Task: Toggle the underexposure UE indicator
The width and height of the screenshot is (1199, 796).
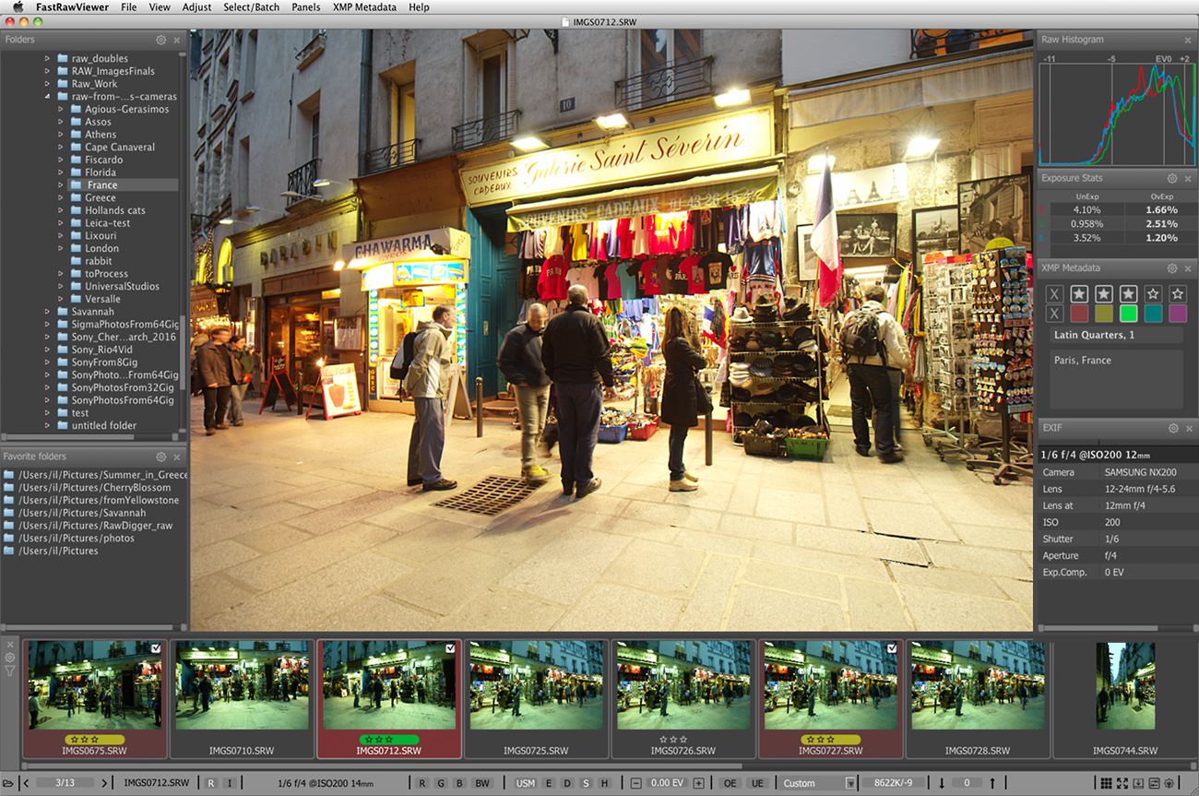Action: tap(757, 783)
